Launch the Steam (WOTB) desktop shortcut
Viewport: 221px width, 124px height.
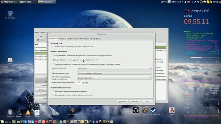(154, 111)
